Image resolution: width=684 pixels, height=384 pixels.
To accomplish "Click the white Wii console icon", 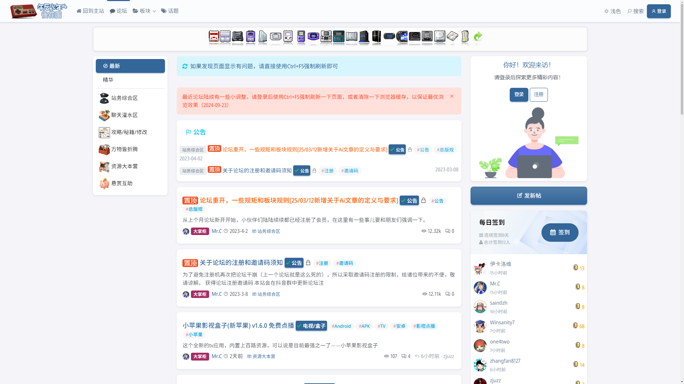I will pos(263,36).
